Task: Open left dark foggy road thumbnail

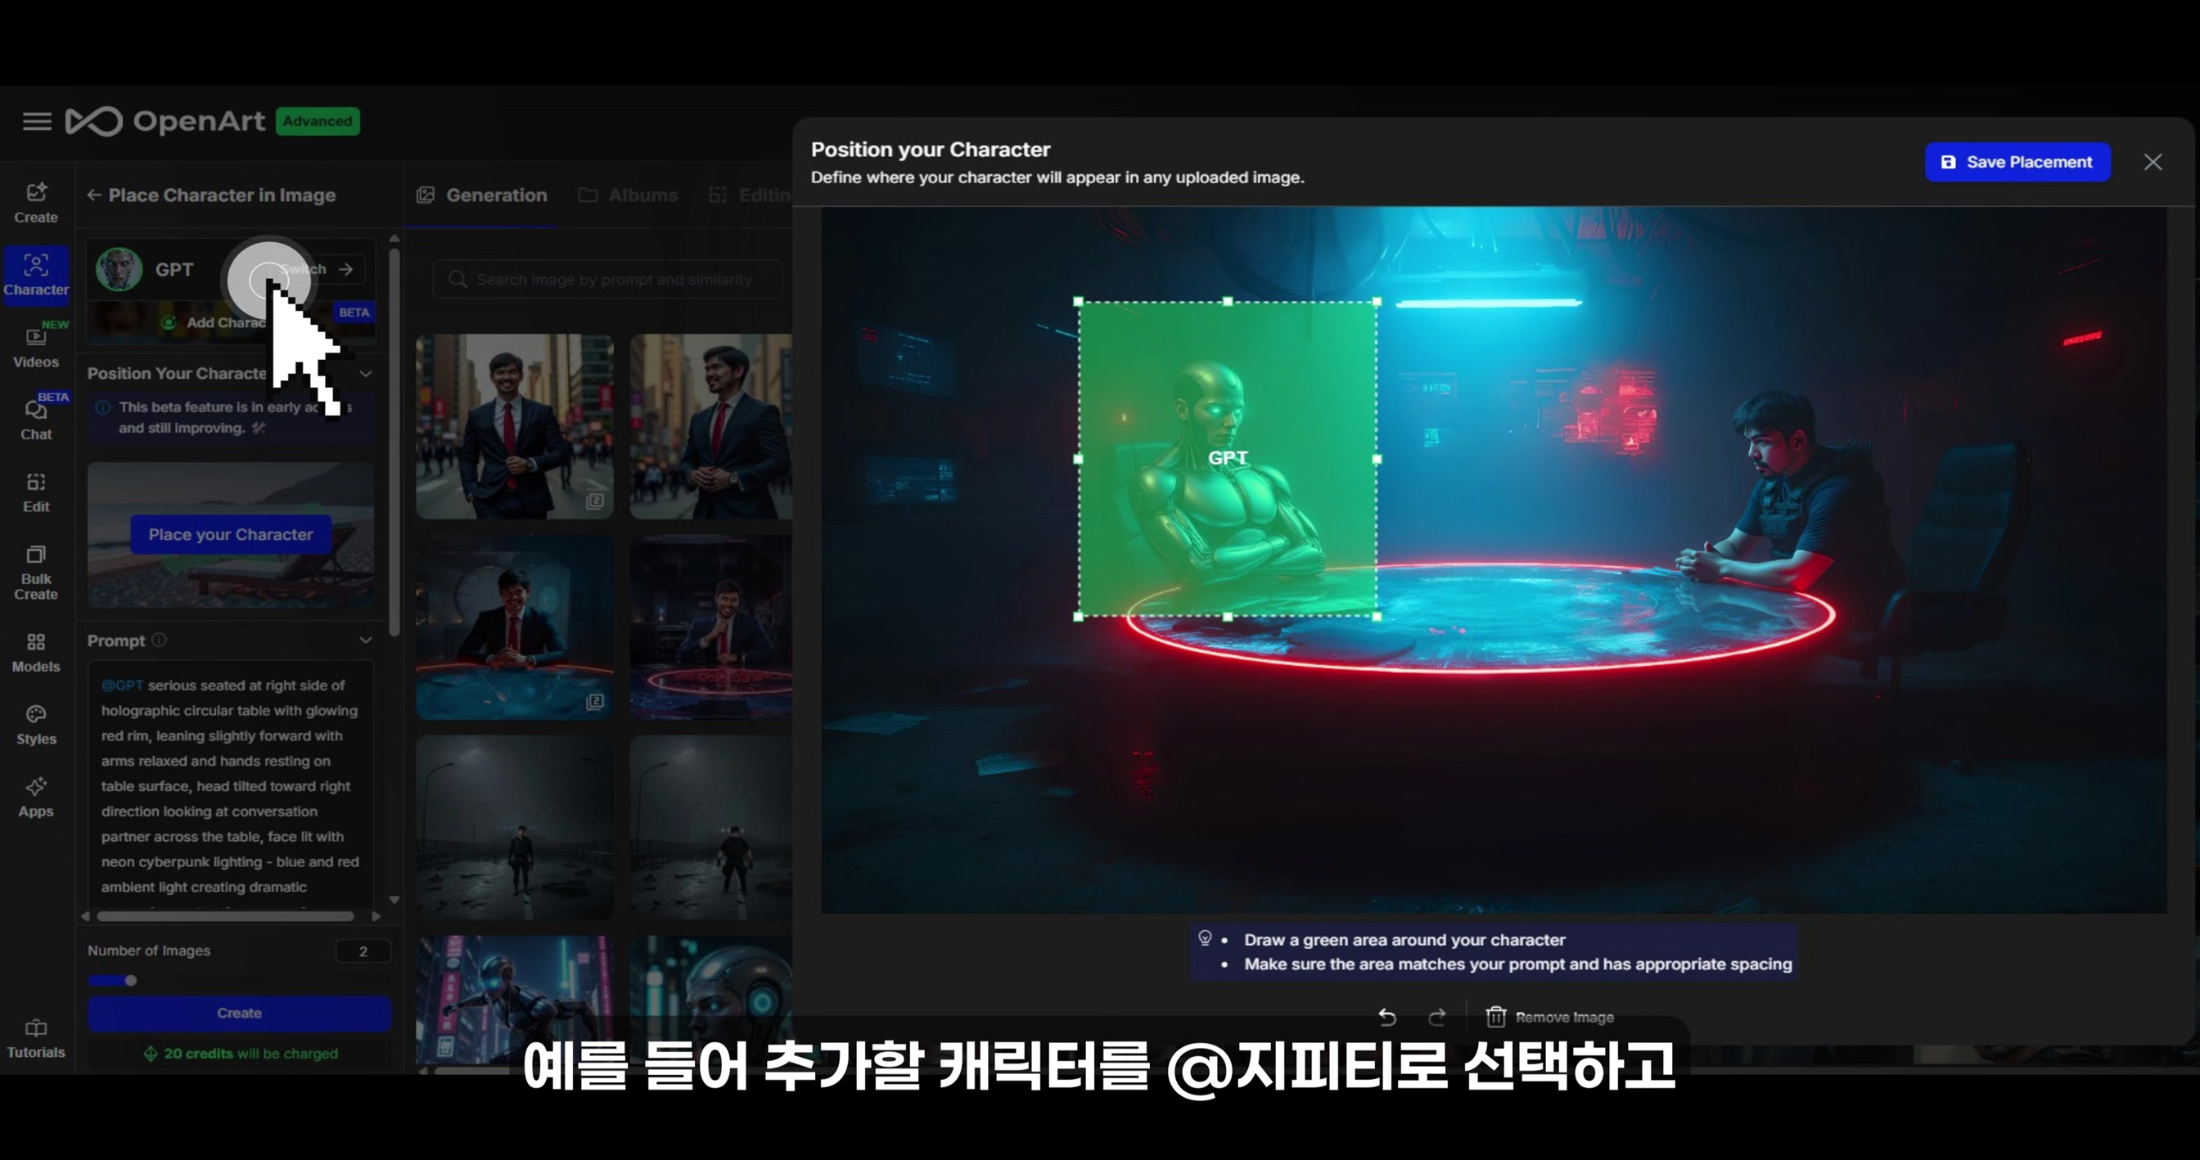Action: tap(514, 827)
